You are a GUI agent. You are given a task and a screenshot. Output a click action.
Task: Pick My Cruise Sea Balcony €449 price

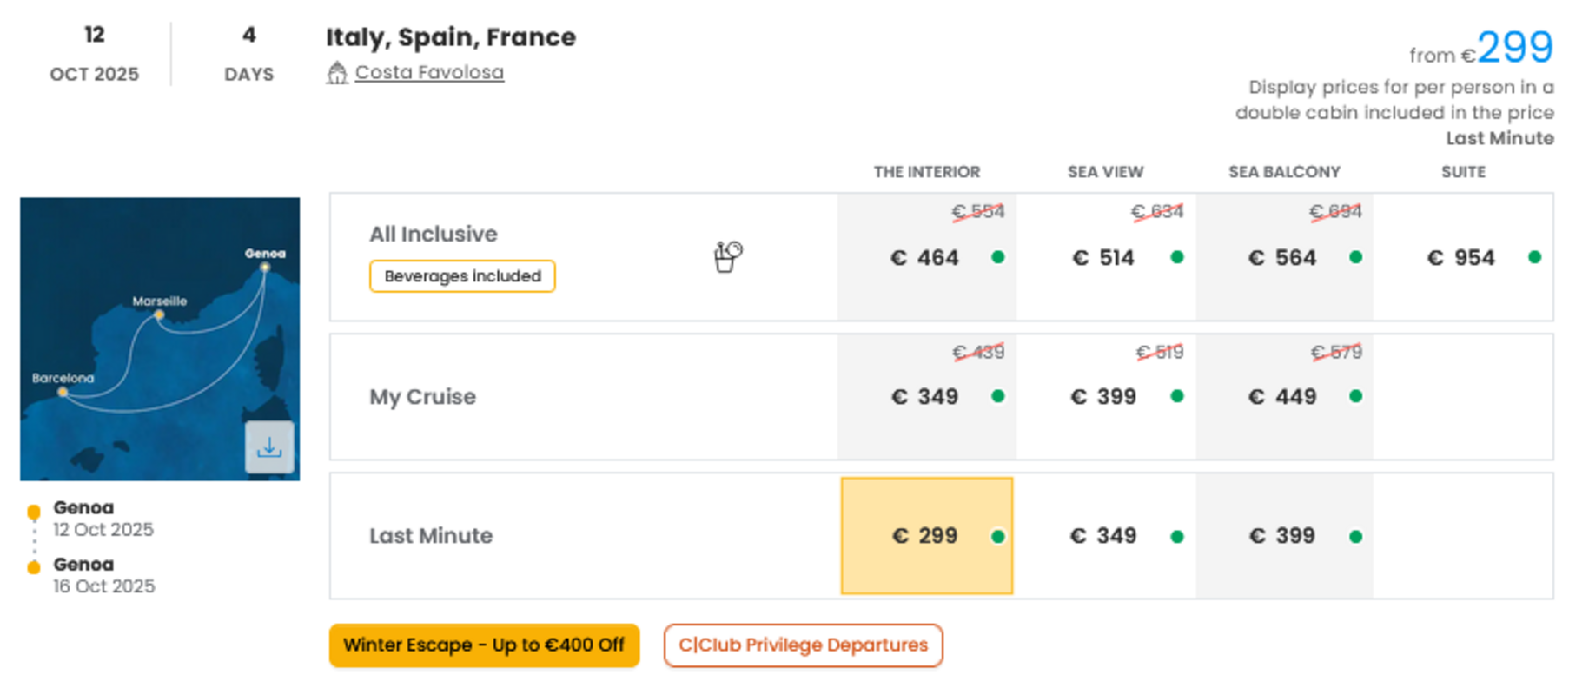coord(1285,397)
